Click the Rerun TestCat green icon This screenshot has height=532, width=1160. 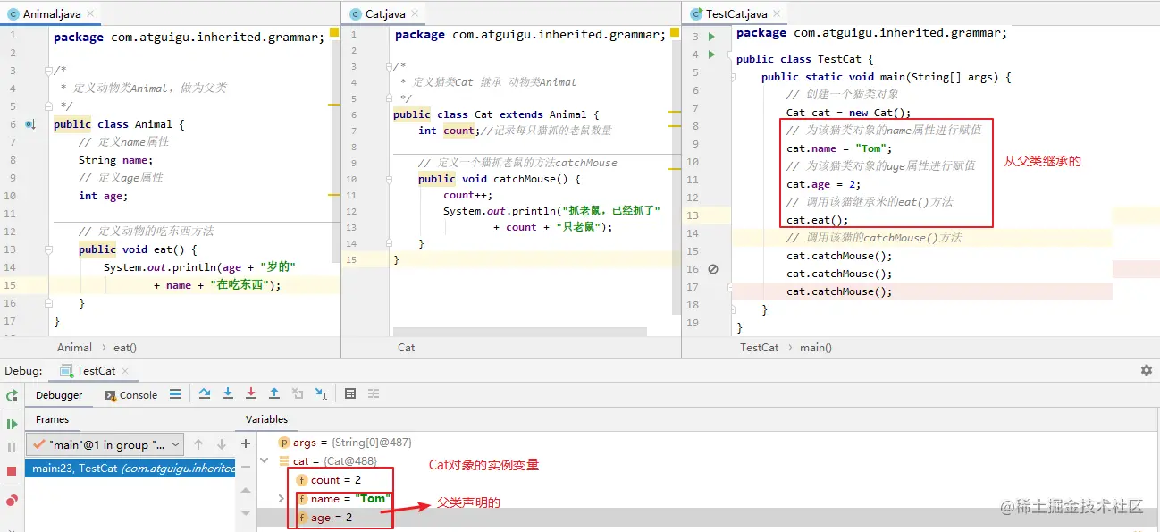[12, 394]
